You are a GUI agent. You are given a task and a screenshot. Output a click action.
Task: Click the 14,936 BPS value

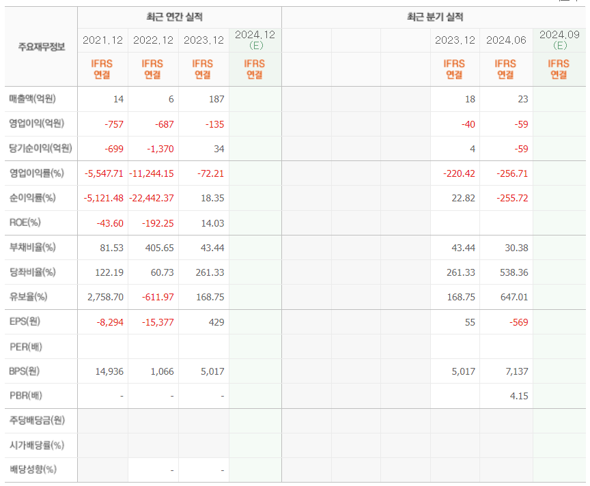(x=109, y=371)
